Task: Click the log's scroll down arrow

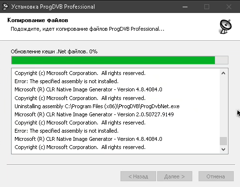Action: [x=223, y=150]
